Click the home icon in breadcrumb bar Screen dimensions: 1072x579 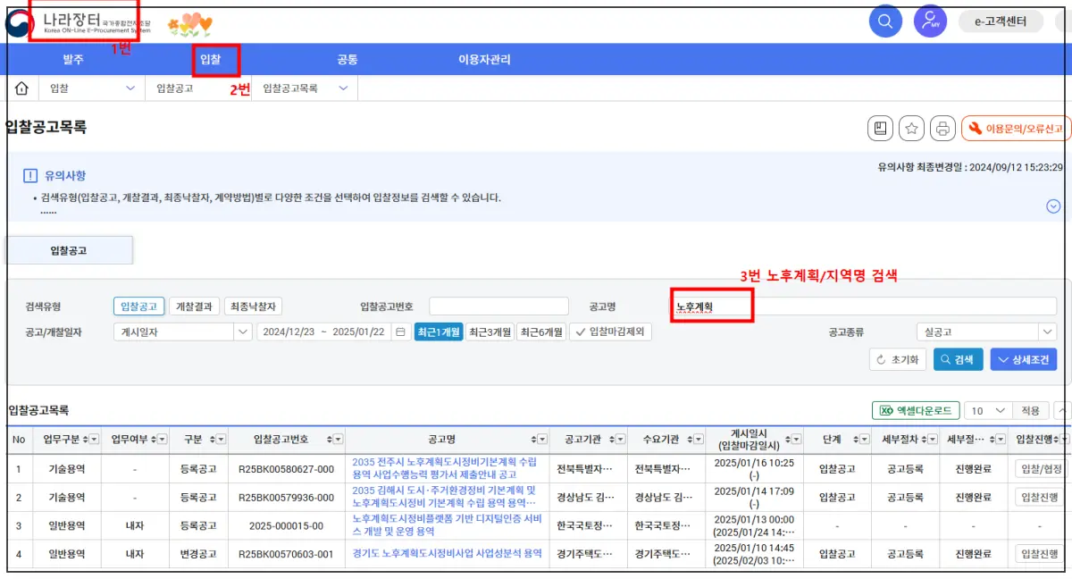click(21, 88)
